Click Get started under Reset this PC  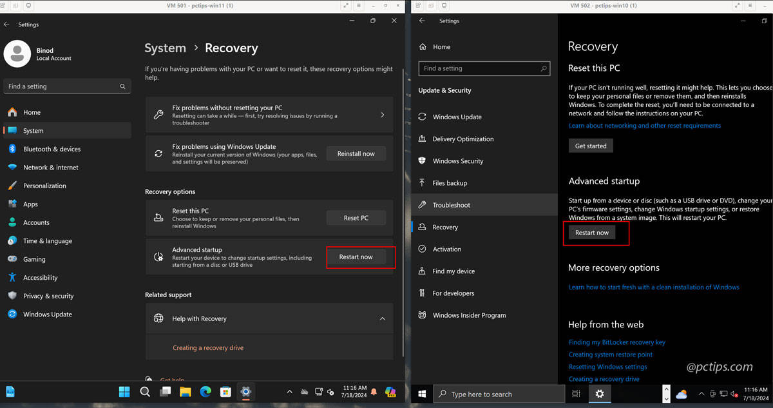(590, 145)
